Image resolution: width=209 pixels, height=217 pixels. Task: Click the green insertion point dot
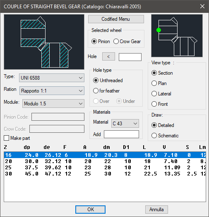159,30
